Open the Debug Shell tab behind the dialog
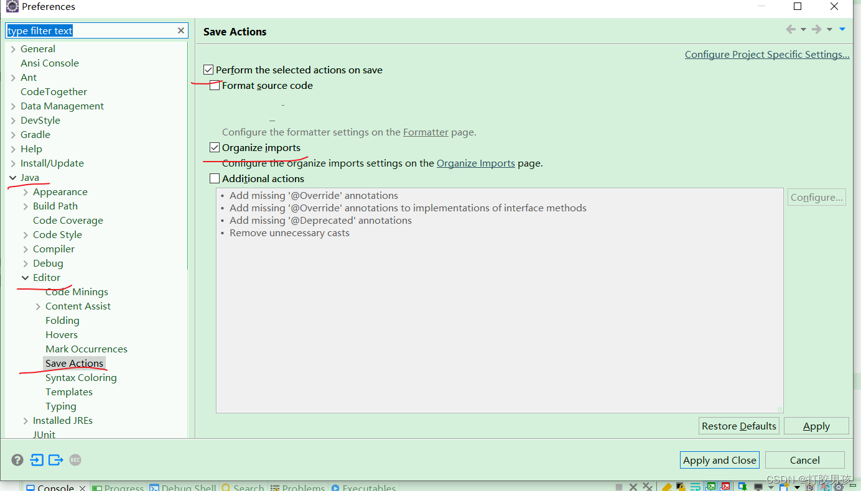This screenshot has width=861, height=491. tap(183, 487)
